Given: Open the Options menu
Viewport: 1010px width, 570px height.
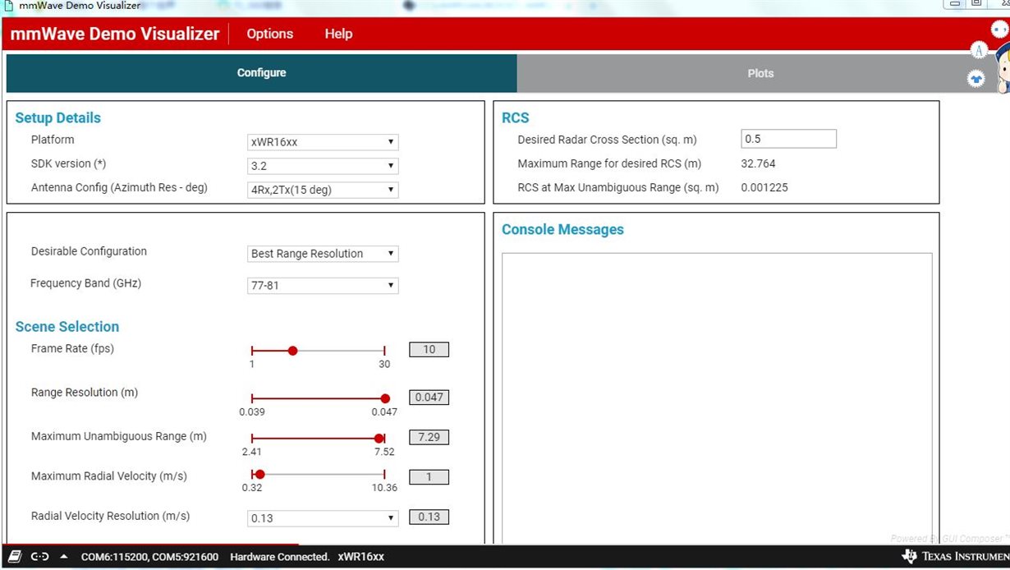Looking at the screenshot, I should pos(269,34).
